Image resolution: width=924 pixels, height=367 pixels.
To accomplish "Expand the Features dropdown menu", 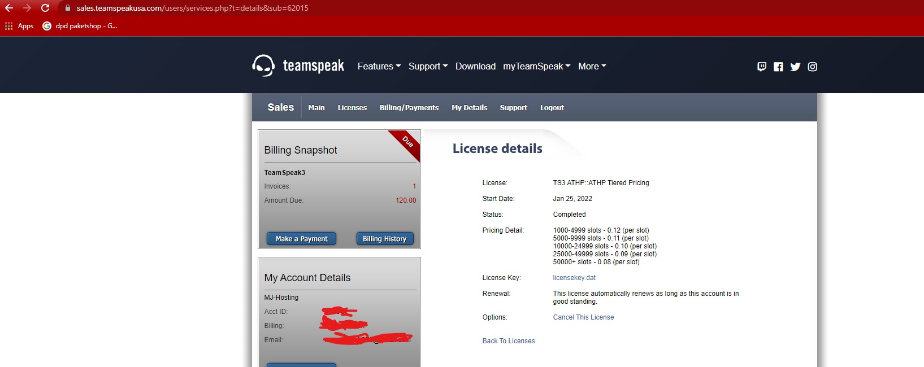I will point(379,66).
